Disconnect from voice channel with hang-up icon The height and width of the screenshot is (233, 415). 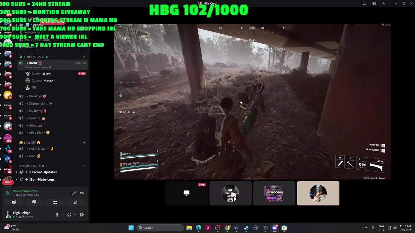(x=82, y=193)
